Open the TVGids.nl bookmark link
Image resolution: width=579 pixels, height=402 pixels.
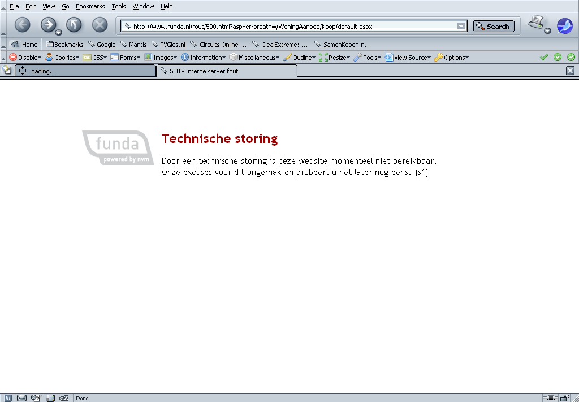169,44
